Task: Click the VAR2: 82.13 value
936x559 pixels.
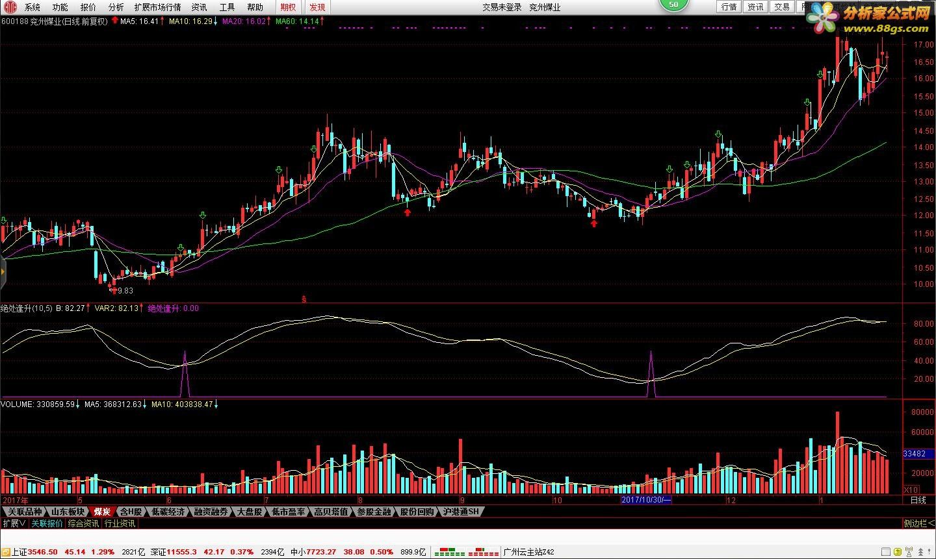Action: [x=116, y=308]
